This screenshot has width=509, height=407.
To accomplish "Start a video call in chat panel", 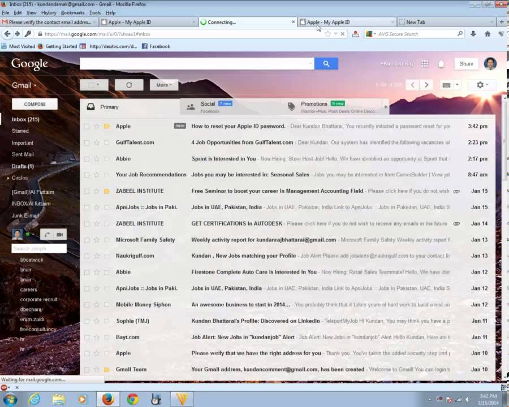I will [x=60, y=235].
